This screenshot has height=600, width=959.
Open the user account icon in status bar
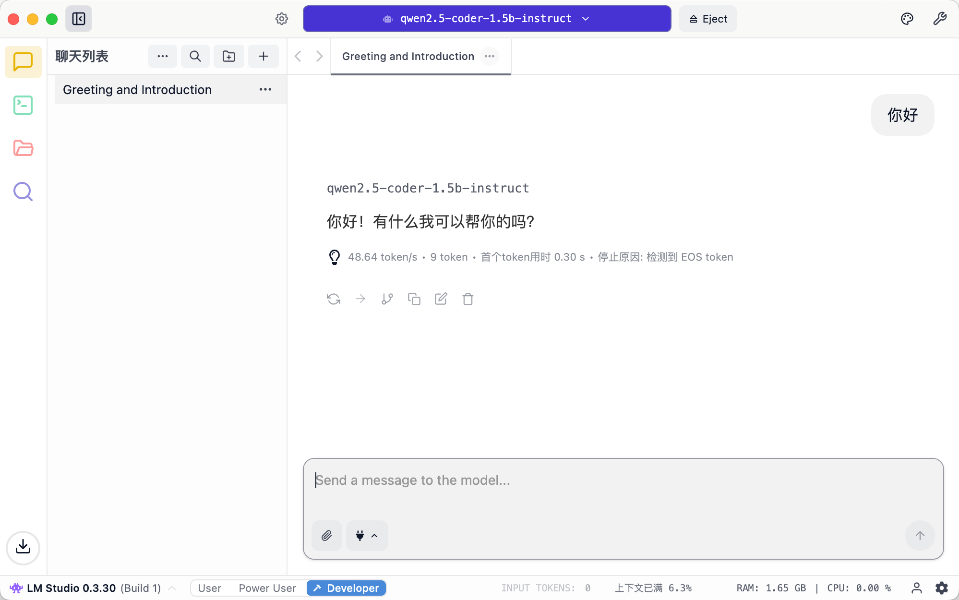(917, 588)
